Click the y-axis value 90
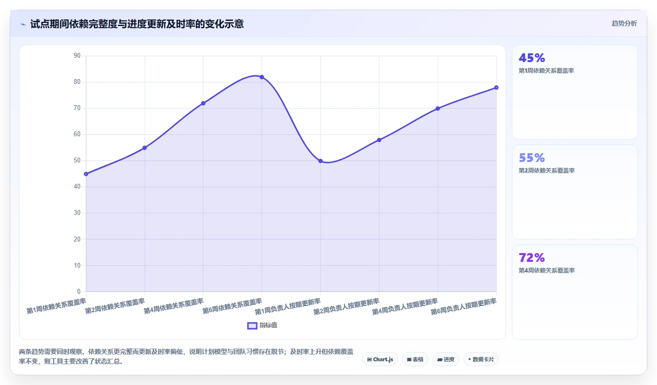The image size is (657, 385). [77, 56]
